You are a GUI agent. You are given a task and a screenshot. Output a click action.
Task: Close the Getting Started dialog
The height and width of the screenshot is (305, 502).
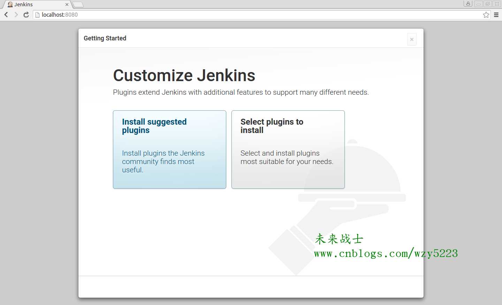(x=412, y=39)
